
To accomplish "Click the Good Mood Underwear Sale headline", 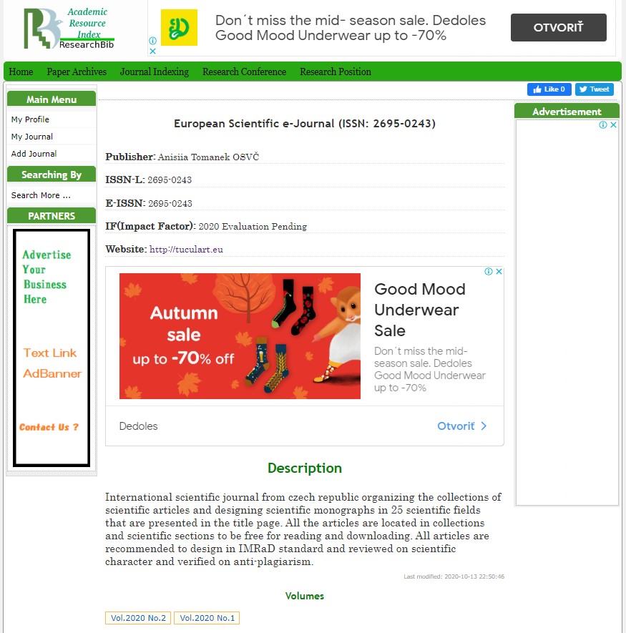I will pyautogui.click(x=420, y=310).
